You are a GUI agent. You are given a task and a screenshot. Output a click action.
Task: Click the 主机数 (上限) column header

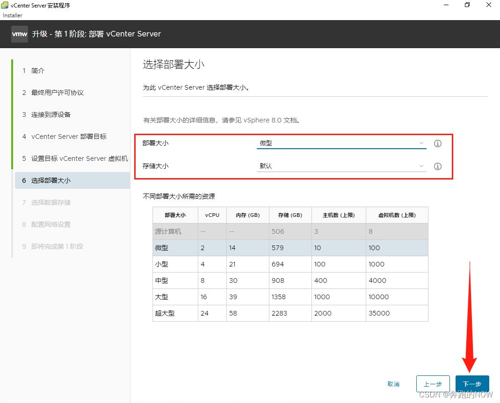click(x=339, y=215)
